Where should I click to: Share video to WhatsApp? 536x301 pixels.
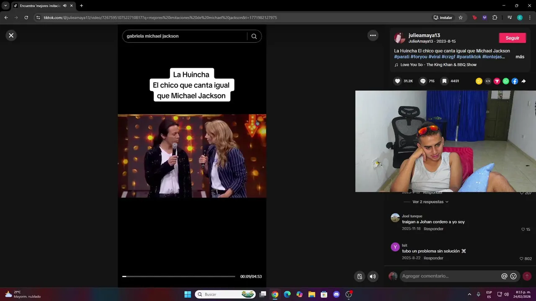pyautogui.click(x=506, y=81)
